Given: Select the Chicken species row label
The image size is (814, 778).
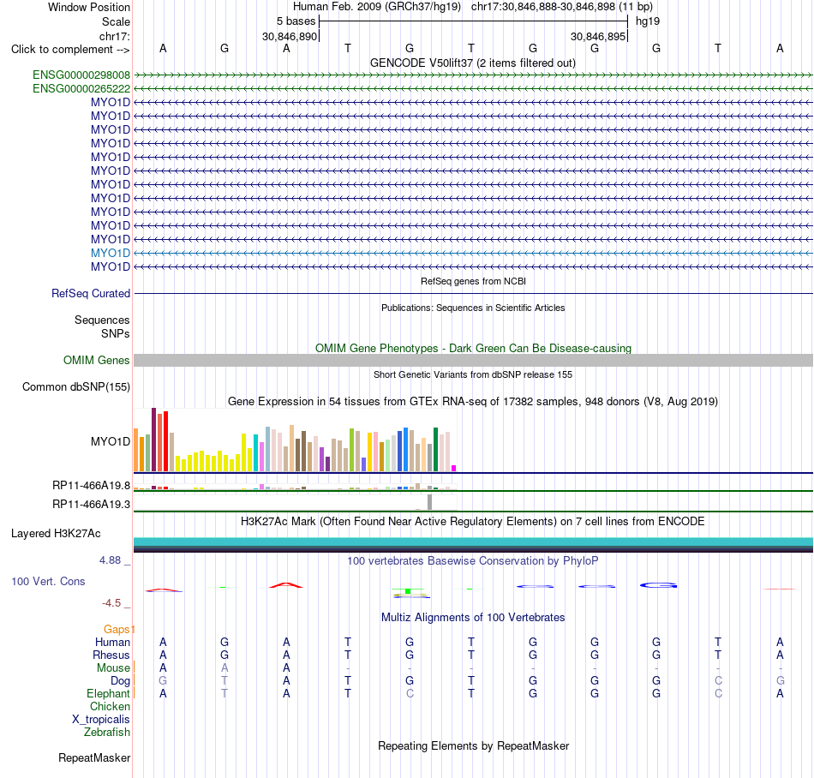Looking at the screenshot, I should [110, 707].
